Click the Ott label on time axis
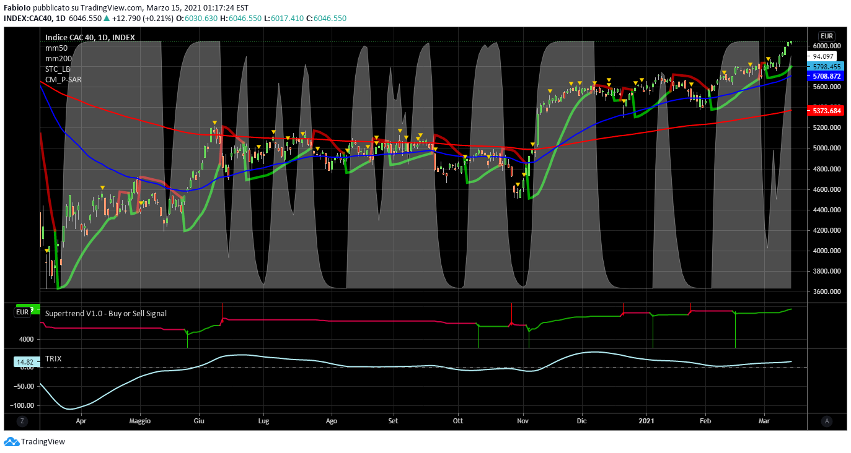Screen dimensions: 851x453 pyautogui.click(x=458, y=421)
